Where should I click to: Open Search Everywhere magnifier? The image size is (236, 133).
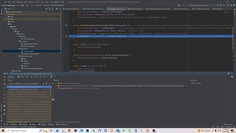(228, 5)
